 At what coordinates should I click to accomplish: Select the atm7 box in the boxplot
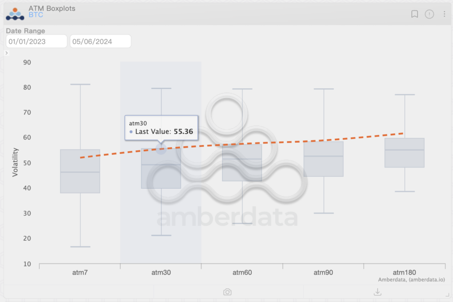(80, 171)
